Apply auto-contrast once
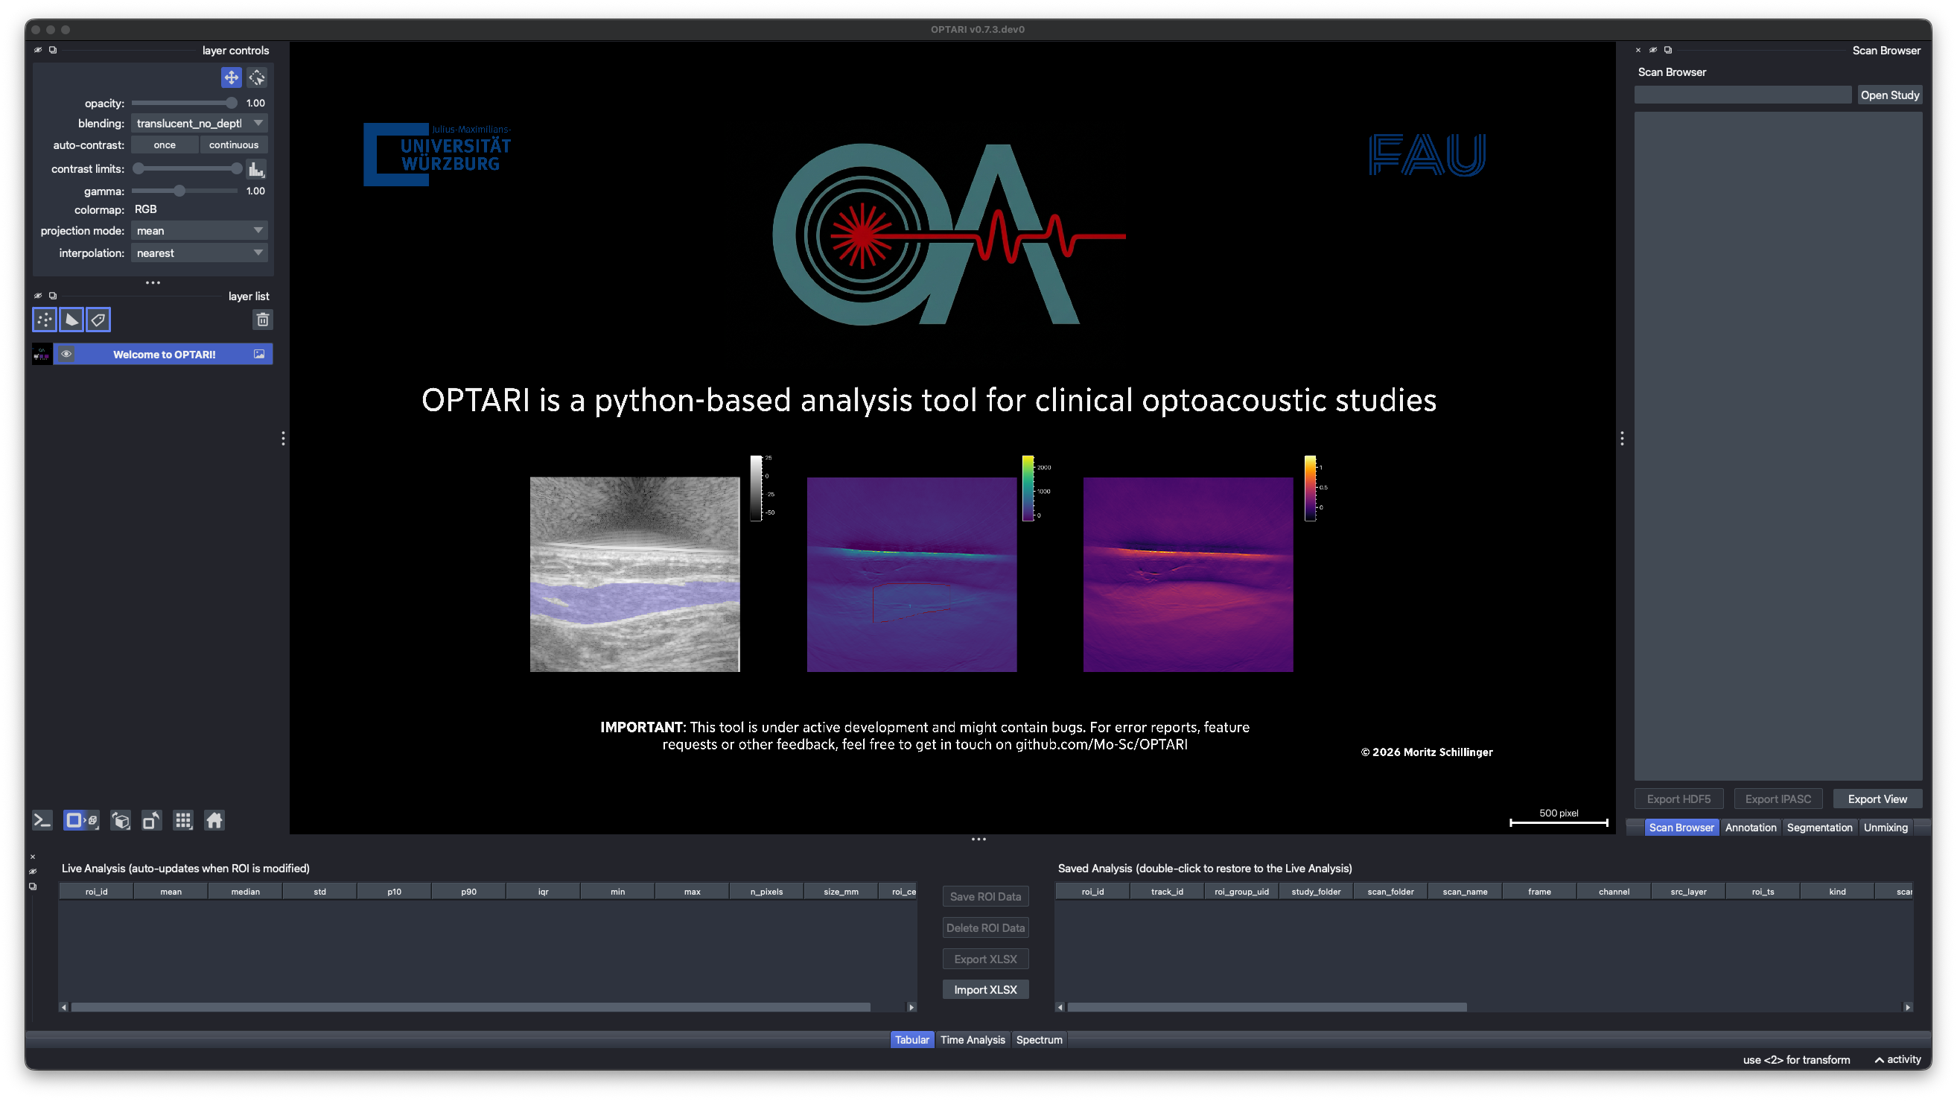 pyautogui.click(x=165, y=145)
